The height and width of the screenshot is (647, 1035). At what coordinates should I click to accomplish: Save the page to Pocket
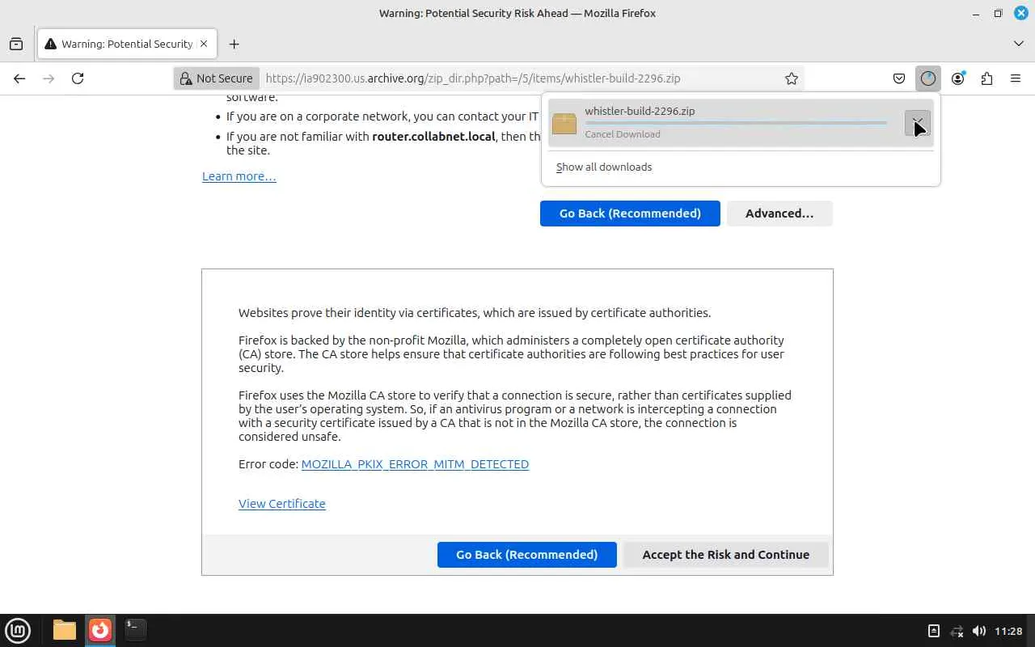[899, 78]
